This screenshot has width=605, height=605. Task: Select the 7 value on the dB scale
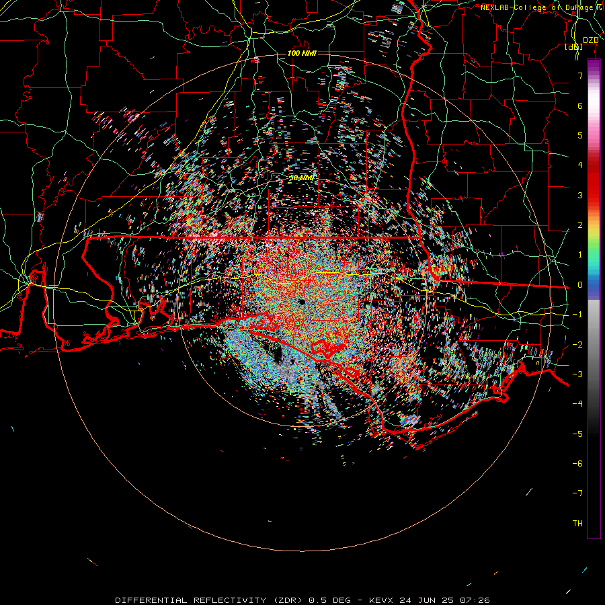pyautogui.click(x=580, y=75)
